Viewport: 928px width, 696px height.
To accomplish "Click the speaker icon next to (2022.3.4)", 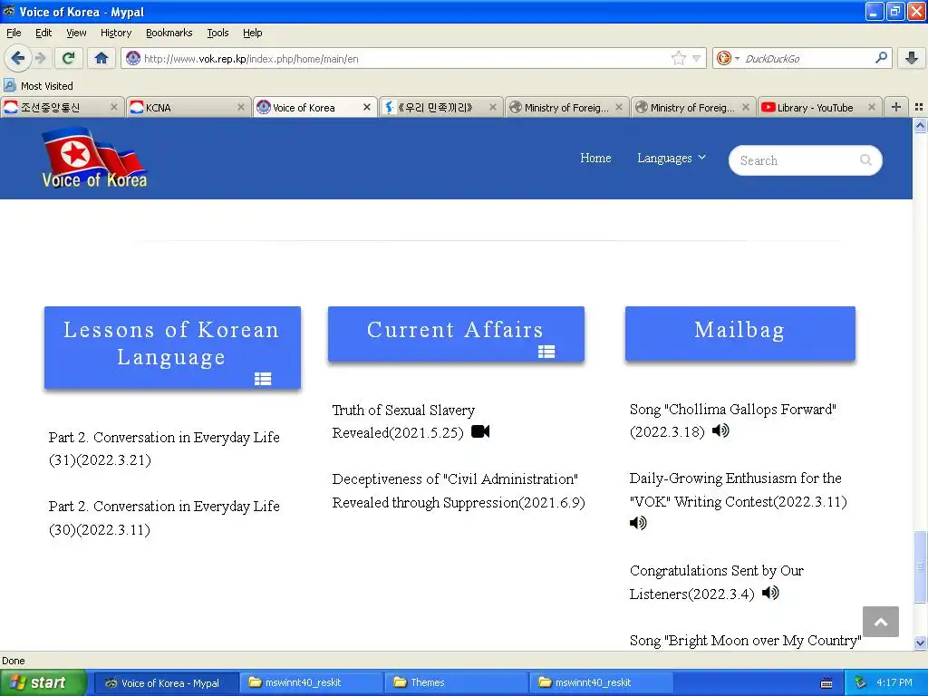I will point(770,593).
